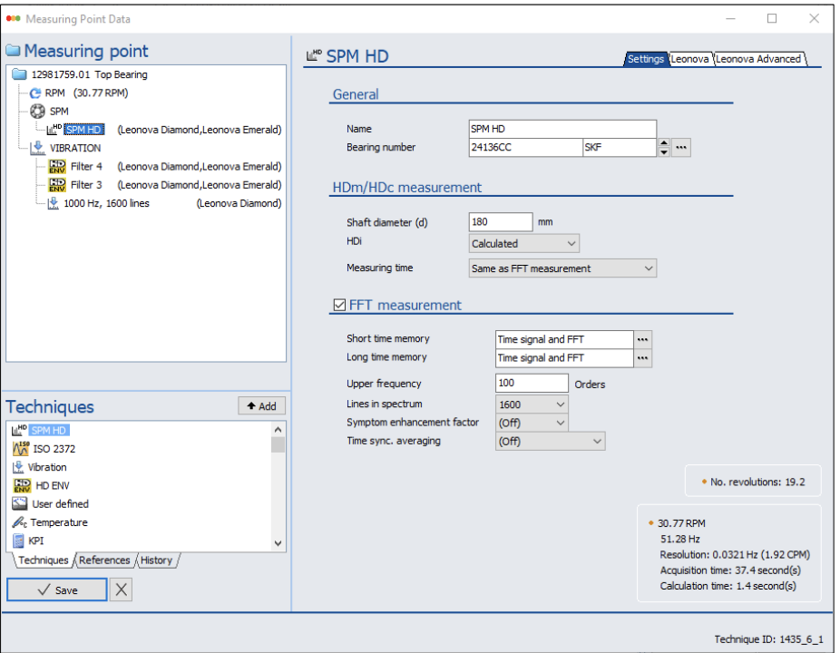
Task: Choose ISO 2372 technique from list
Action: point(54,448)
